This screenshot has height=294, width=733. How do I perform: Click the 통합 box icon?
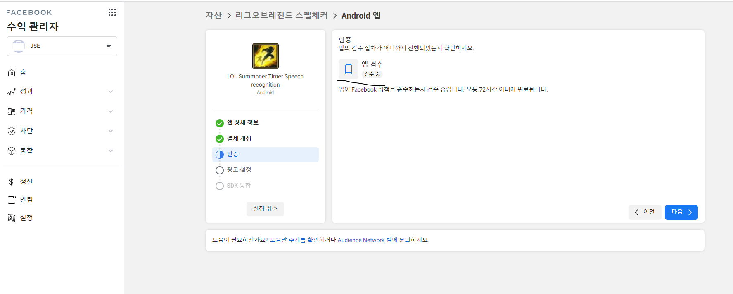click(12, 151)
